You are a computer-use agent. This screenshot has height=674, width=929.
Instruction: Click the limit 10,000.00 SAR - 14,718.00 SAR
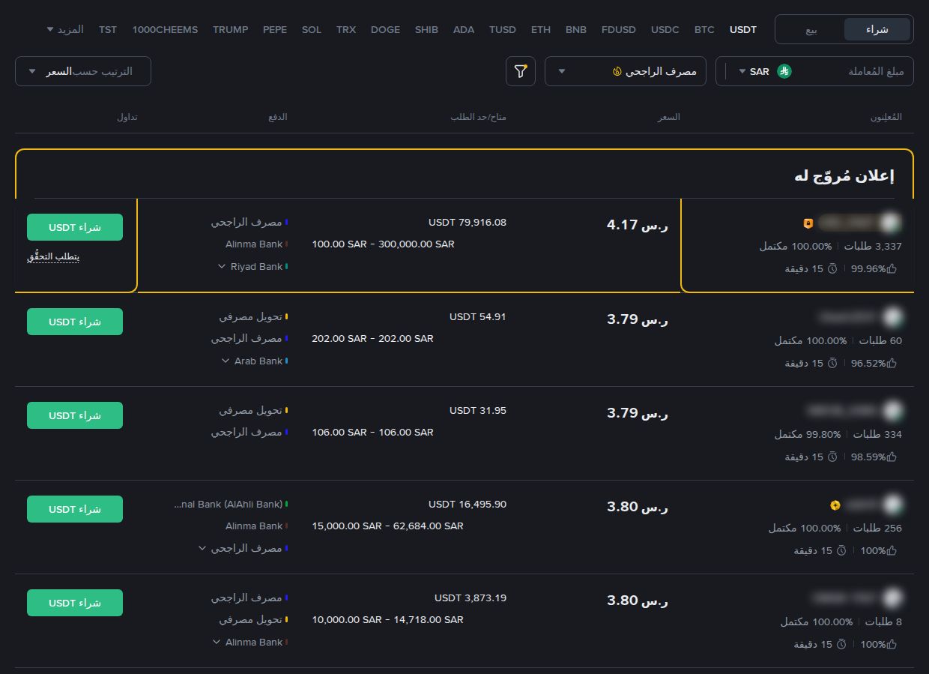[387, 620]
